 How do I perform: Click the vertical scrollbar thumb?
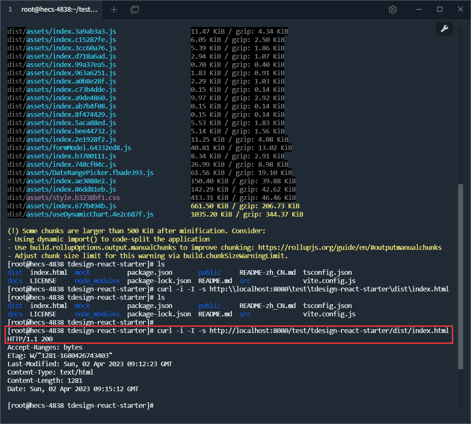461,276
